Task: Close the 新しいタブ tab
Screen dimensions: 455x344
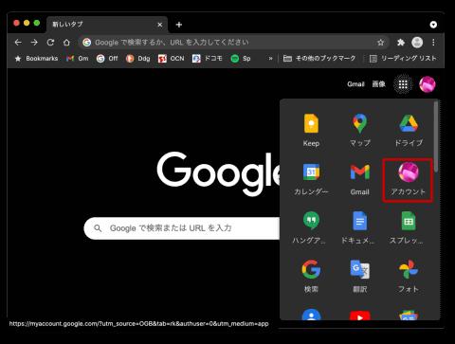Action: click(x=160, y=25)
